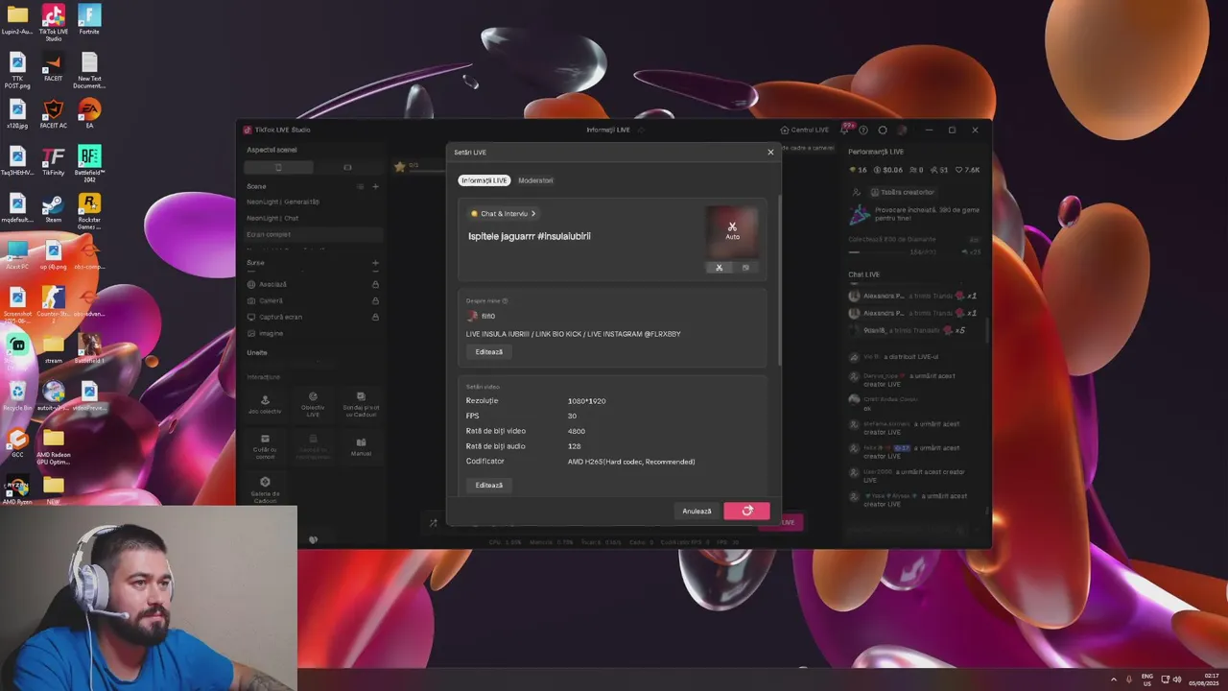
Task: Open the Fortnite desktop icon
Action: point(89,20)
